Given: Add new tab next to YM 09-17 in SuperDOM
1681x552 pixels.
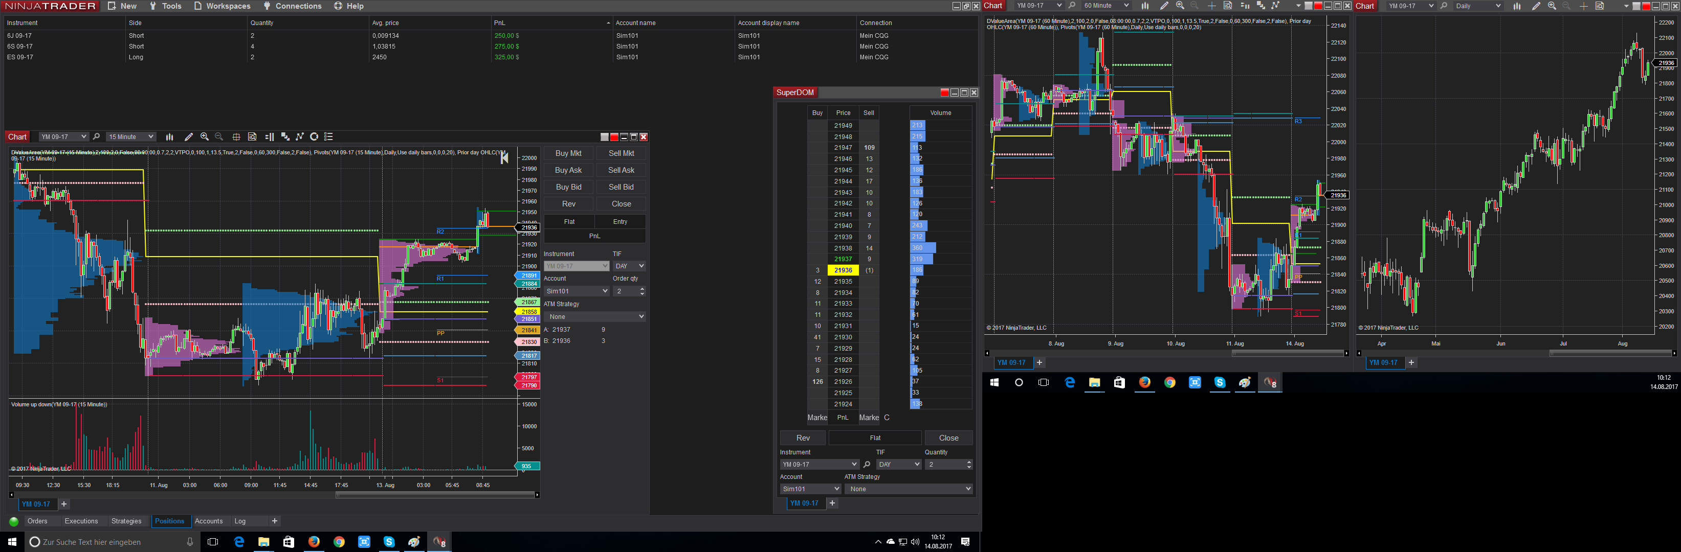Looking at the screenshot, I should tap(832, 503).
